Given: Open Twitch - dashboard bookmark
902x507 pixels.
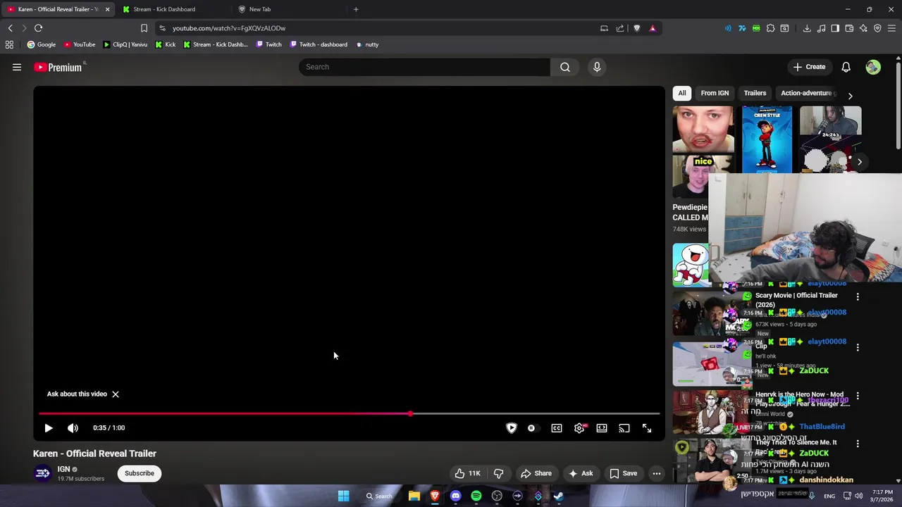Looking at the screenshot, I should (x=318, y=44).
